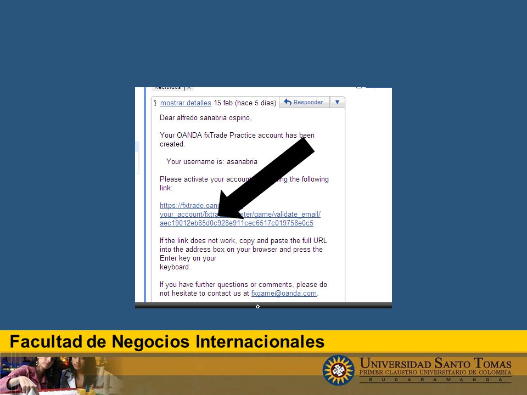Open the validate_email activation link hash line
Screen dimensions: 527x395
pyautogui.click(x=236, y=223)
